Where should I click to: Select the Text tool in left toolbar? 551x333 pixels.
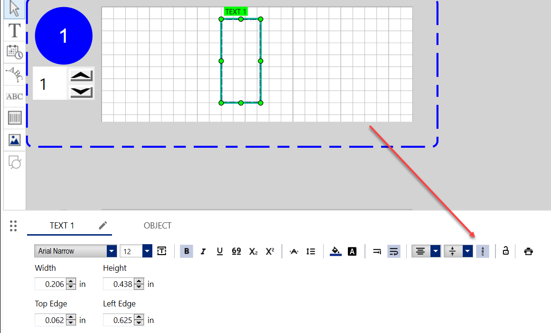pos(15,30)
